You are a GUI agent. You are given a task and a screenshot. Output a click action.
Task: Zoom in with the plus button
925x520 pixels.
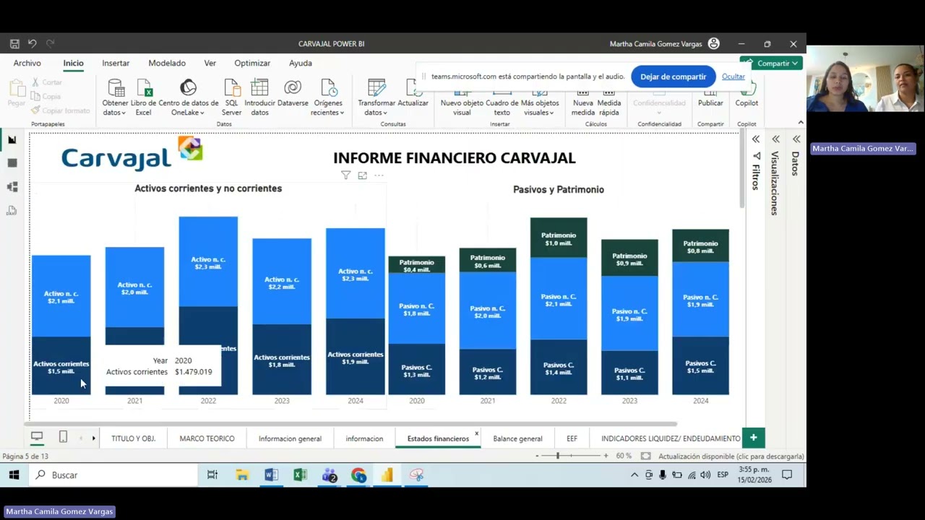click(606, 456)
